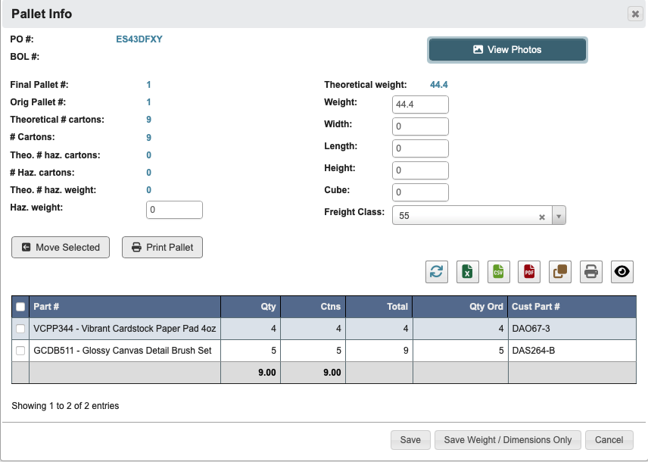Open View Photos
This screenshot has height=462, width=648.
point(507,50)
